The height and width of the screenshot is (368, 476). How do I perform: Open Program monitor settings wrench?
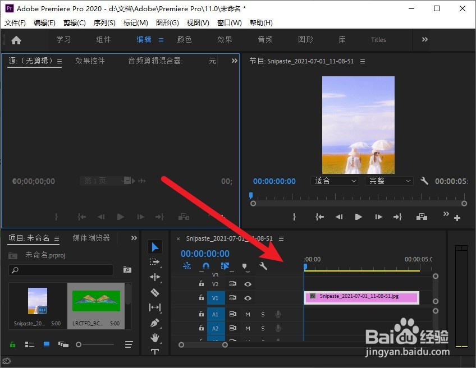(424, 181)
